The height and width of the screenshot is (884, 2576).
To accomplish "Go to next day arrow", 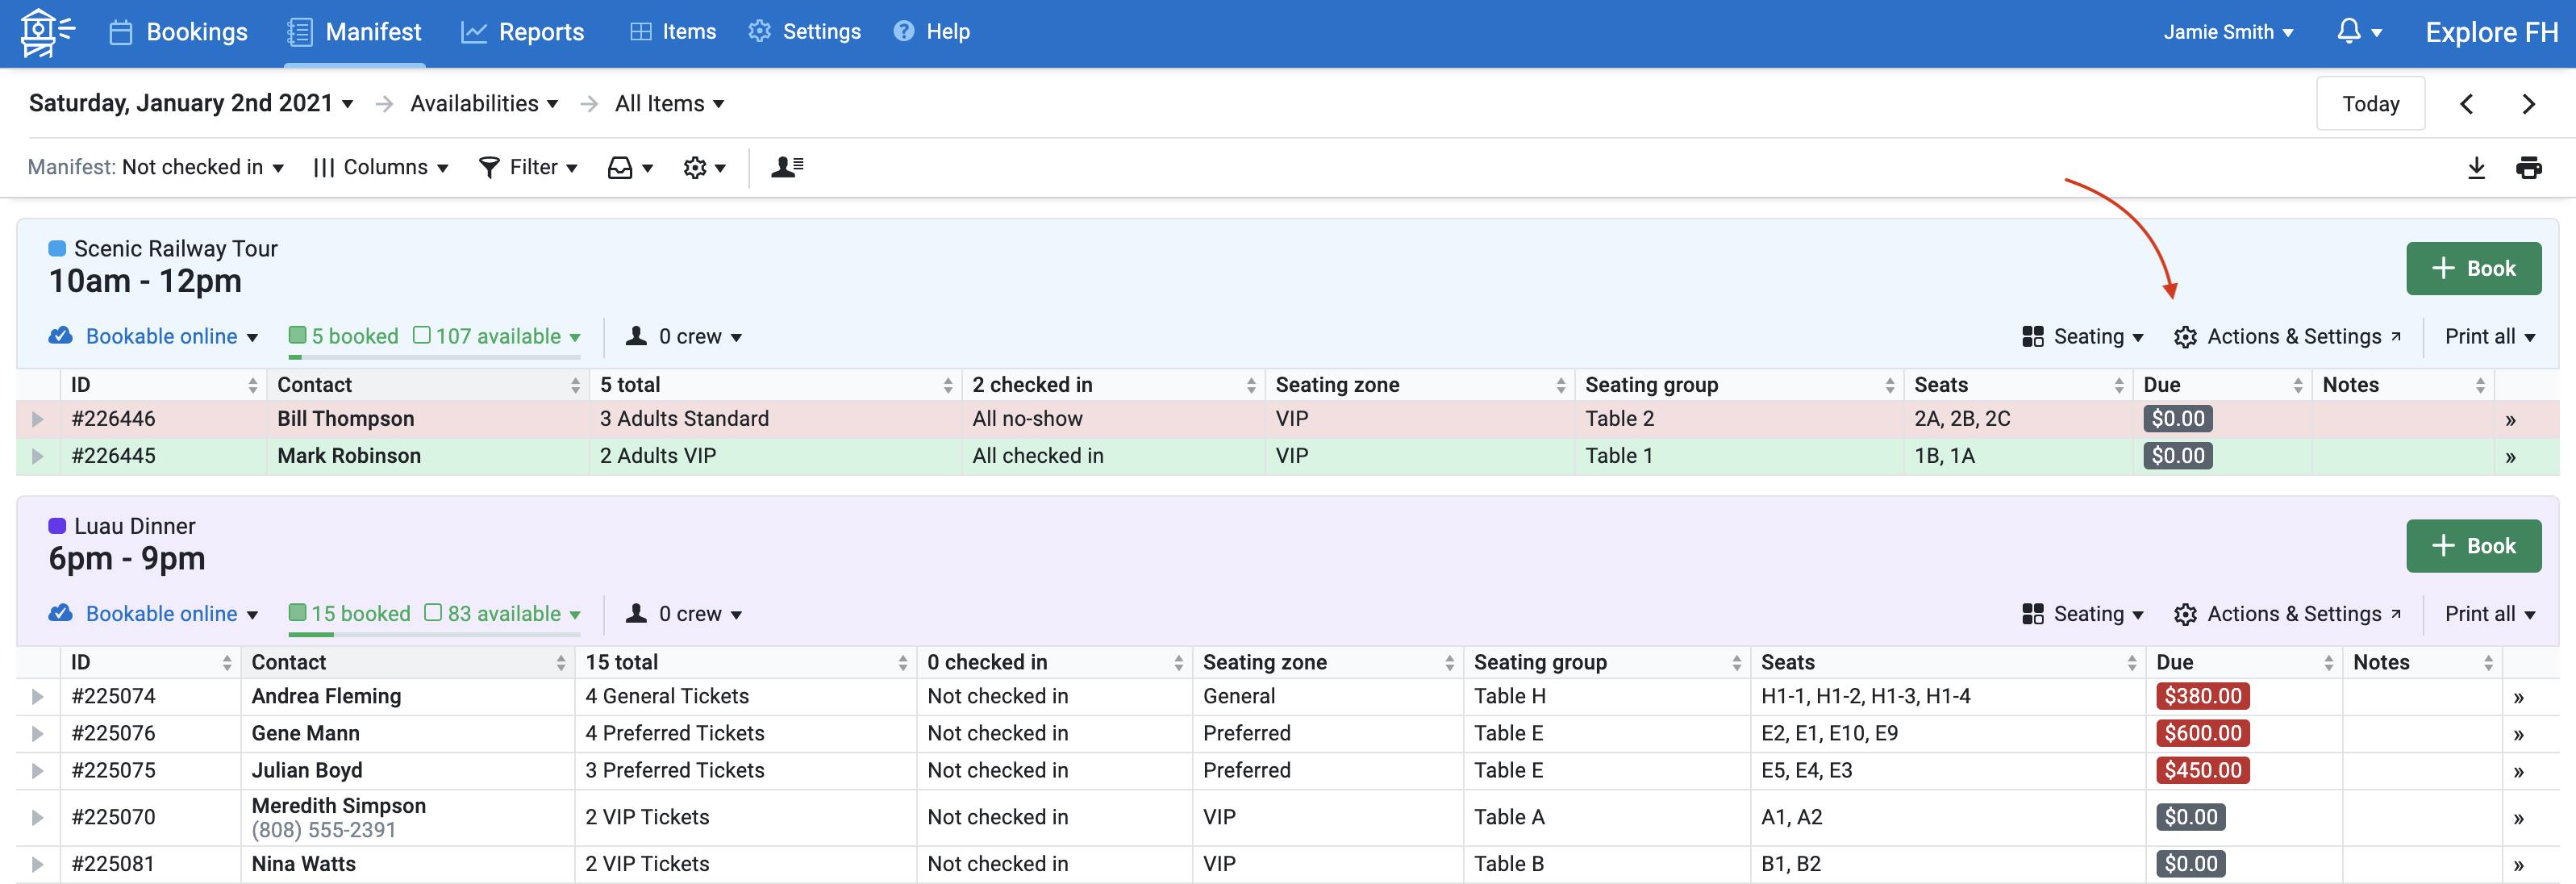I will tap(2529, 104).
